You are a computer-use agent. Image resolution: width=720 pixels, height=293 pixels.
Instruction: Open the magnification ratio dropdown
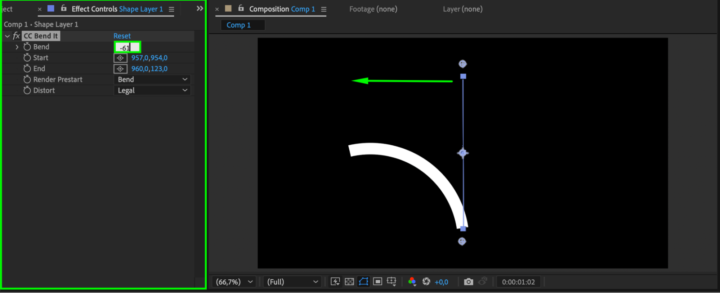tap(234, 282)
